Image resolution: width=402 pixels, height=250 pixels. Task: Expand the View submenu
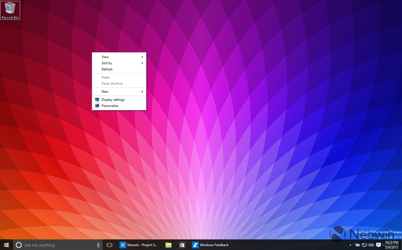pos(119,57)
